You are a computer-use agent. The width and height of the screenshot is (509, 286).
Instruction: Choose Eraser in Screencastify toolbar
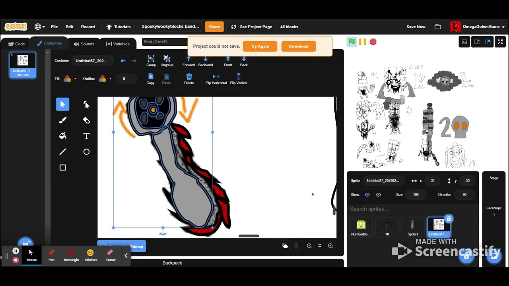pos(111,255)
